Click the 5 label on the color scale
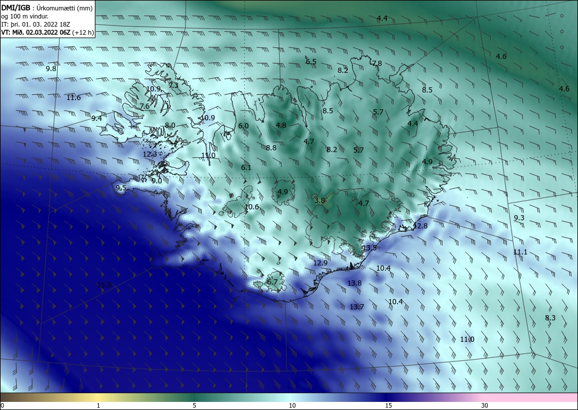Viewport: 578px width, 410px height. point(194,406)
